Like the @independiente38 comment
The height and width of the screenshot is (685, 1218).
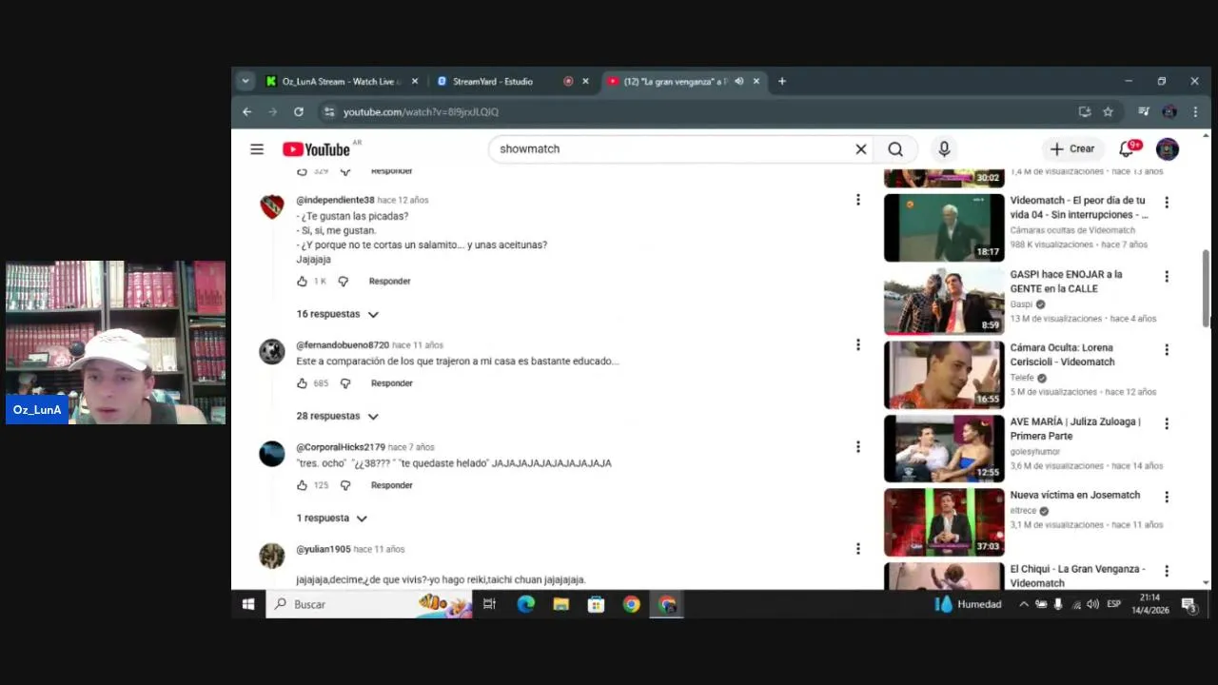(302, 282)
